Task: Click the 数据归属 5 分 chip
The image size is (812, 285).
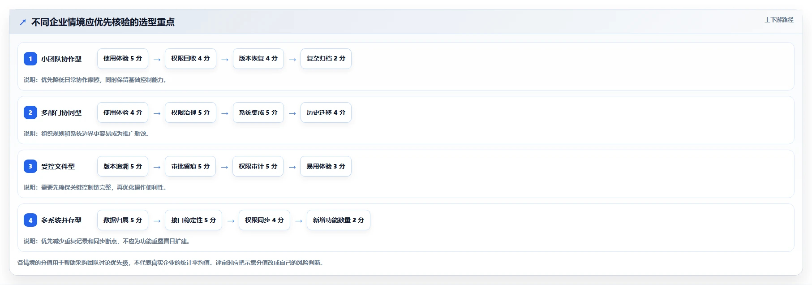Action: click(x=123, y=220)
